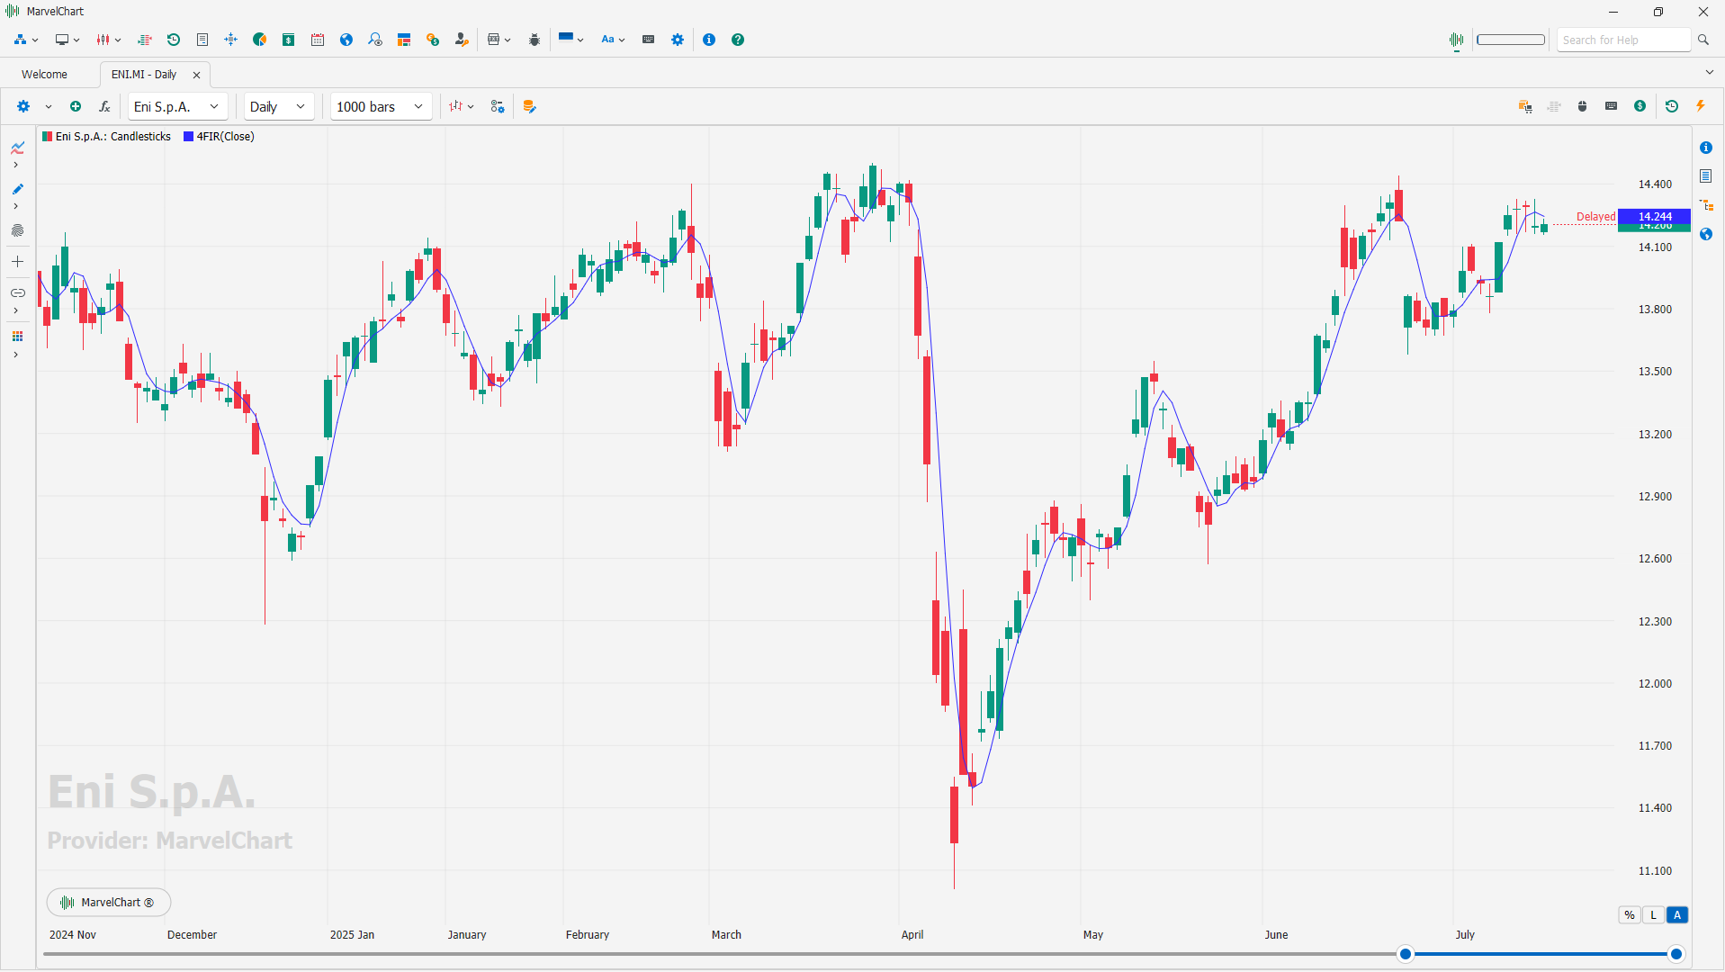
Task: Click the green dollar circle icon at right
Action: (x=1640, y=106)
